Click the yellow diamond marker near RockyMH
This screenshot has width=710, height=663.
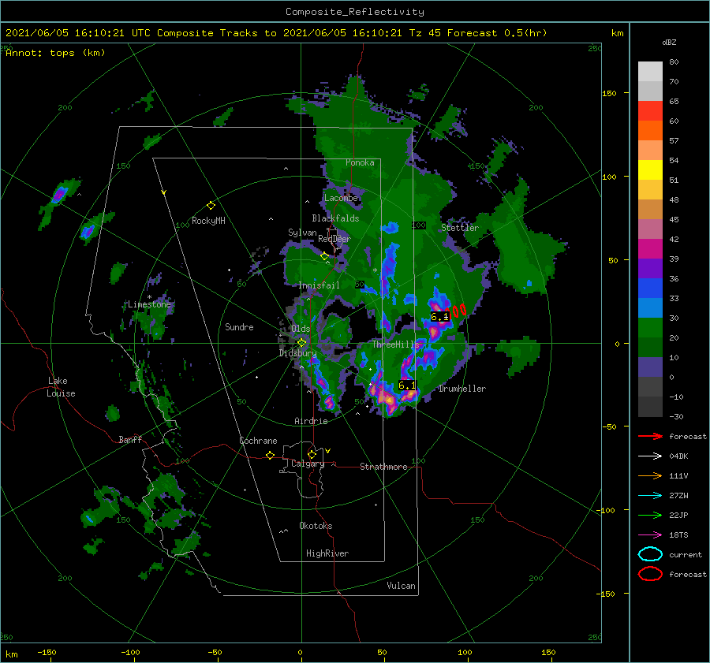click(x=211, y=206)
